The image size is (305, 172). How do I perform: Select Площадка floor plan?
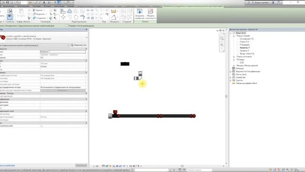click(x=244, y=44)
